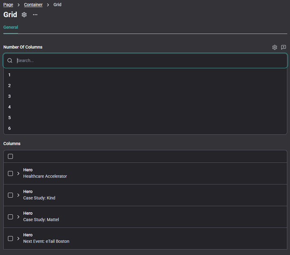Click the Grid page title
The height and width of the screenshot is (255, 290).
click(10, 15)
